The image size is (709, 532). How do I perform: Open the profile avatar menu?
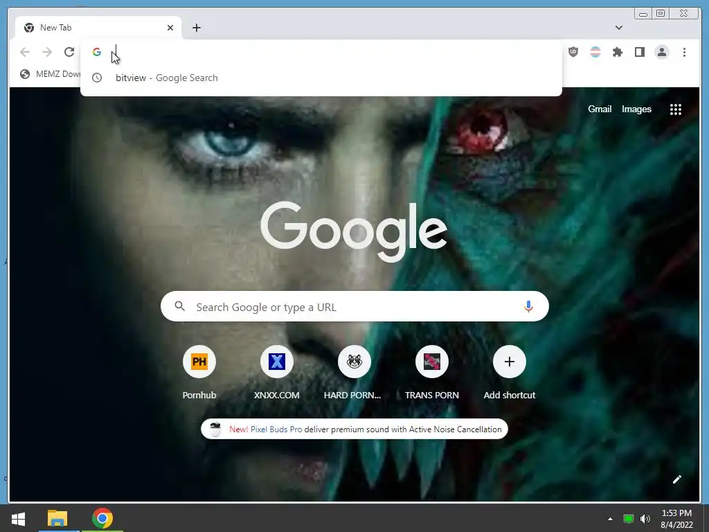click(x=662, y=52)
